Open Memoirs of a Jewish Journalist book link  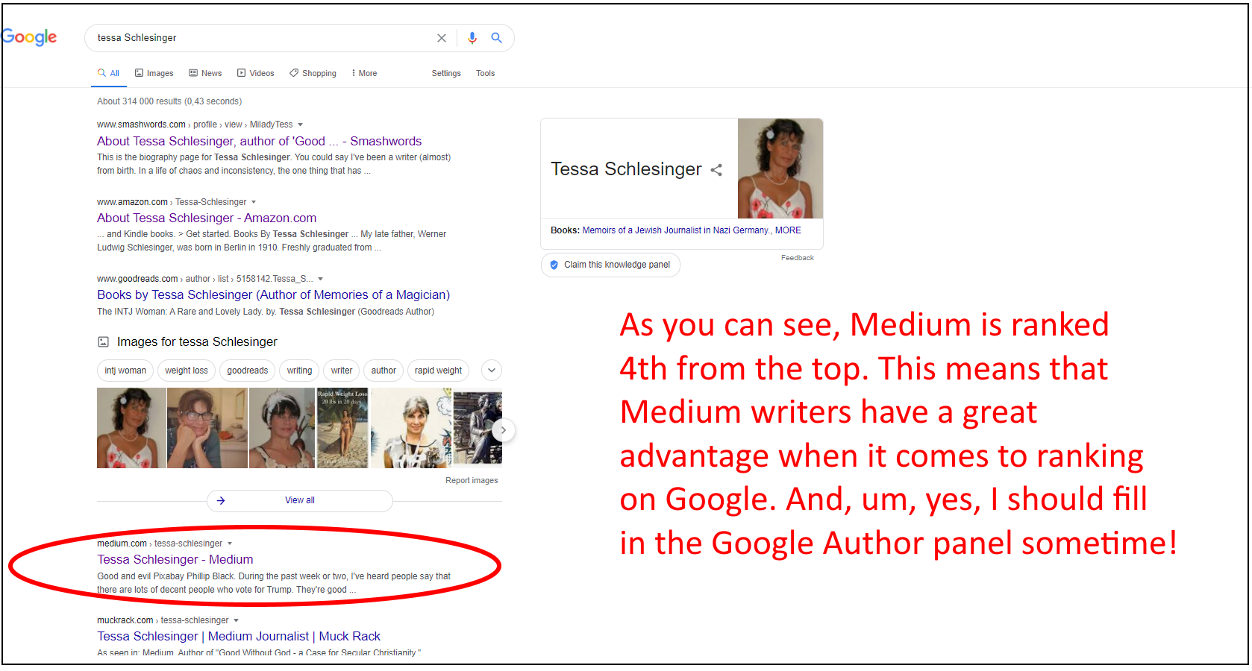point(676,230)
